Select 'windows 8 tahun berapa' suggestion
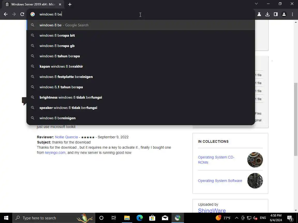Viewport: 298px width, 223px height. [141, 56]
